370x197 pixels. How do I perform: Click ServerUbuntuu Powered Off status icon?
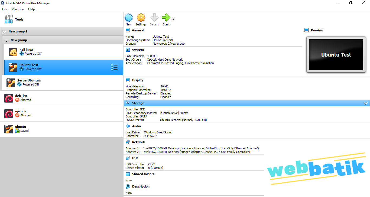coord(20,84)
